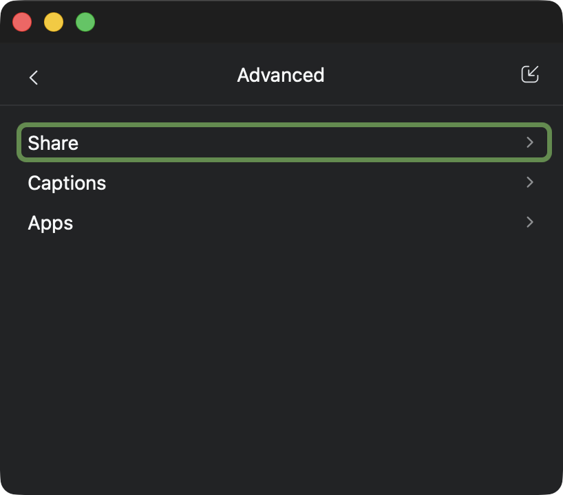Go back using the left arrow
The image size is (563, 495).
coord(34,77)
